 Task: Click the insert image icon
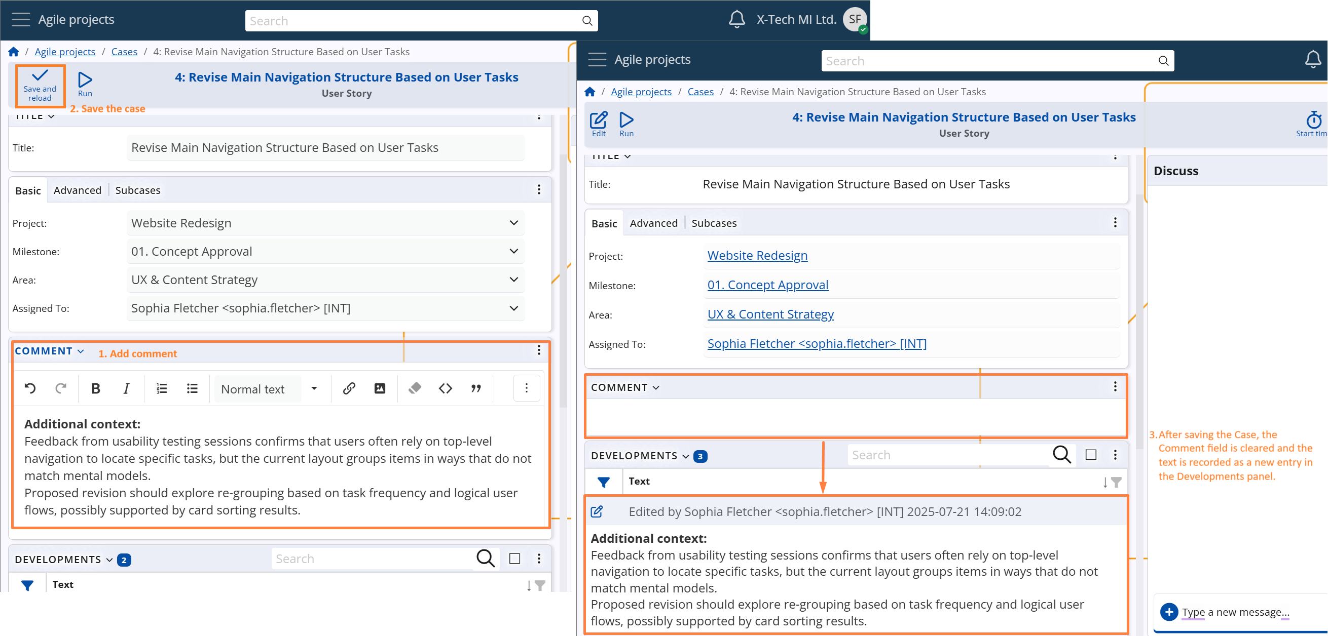[x=380, y=388]
